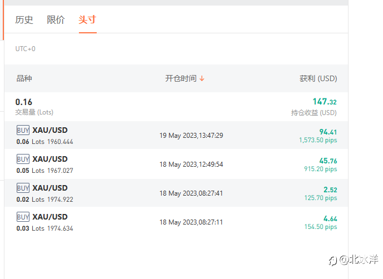Viewport: 383px width, 279px height.
Task: Click the 45.76 profit value
Action: (x=328, y=161)
